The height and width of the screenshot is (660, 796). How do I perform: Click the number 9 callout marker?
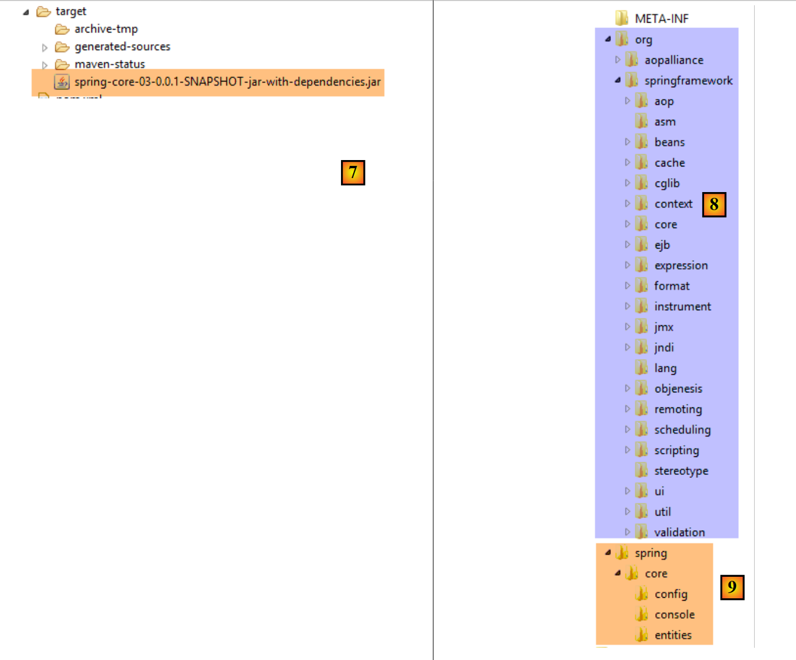pyautogui.click(x=732, y=587)
